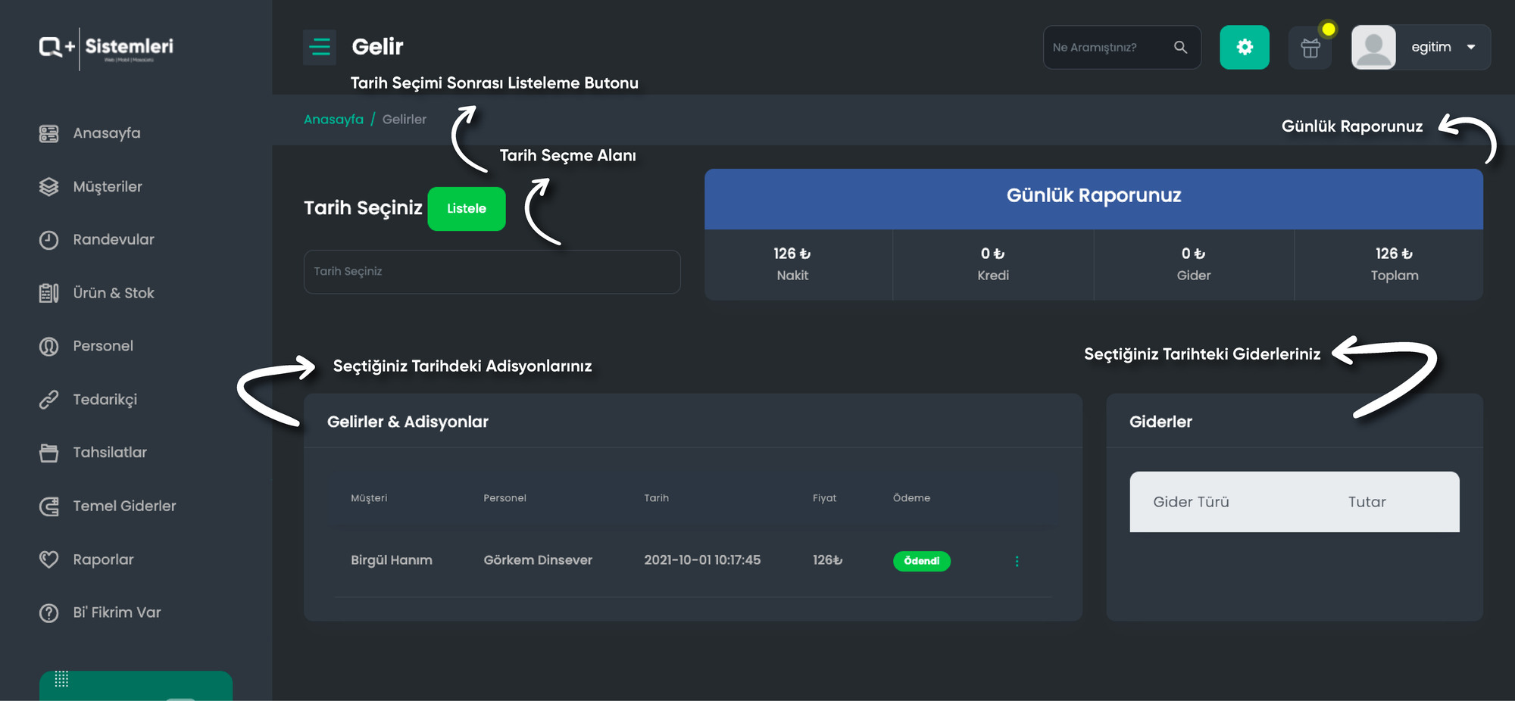
Task: Click the Personel sidebar icon
Action: (48, 347)
